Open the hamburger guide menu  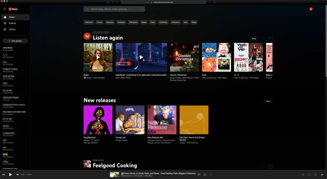(x=4, y=9)
